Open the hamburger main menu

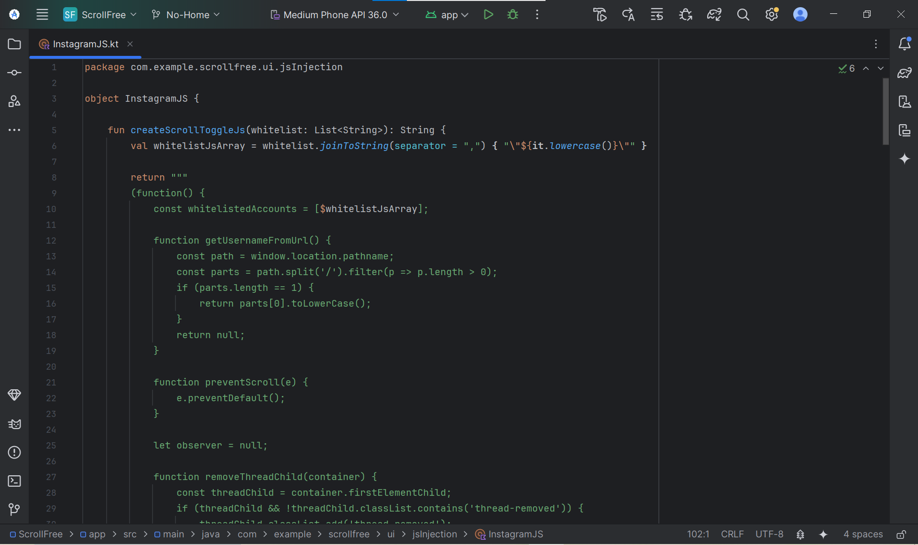click(x=42, y=14)
